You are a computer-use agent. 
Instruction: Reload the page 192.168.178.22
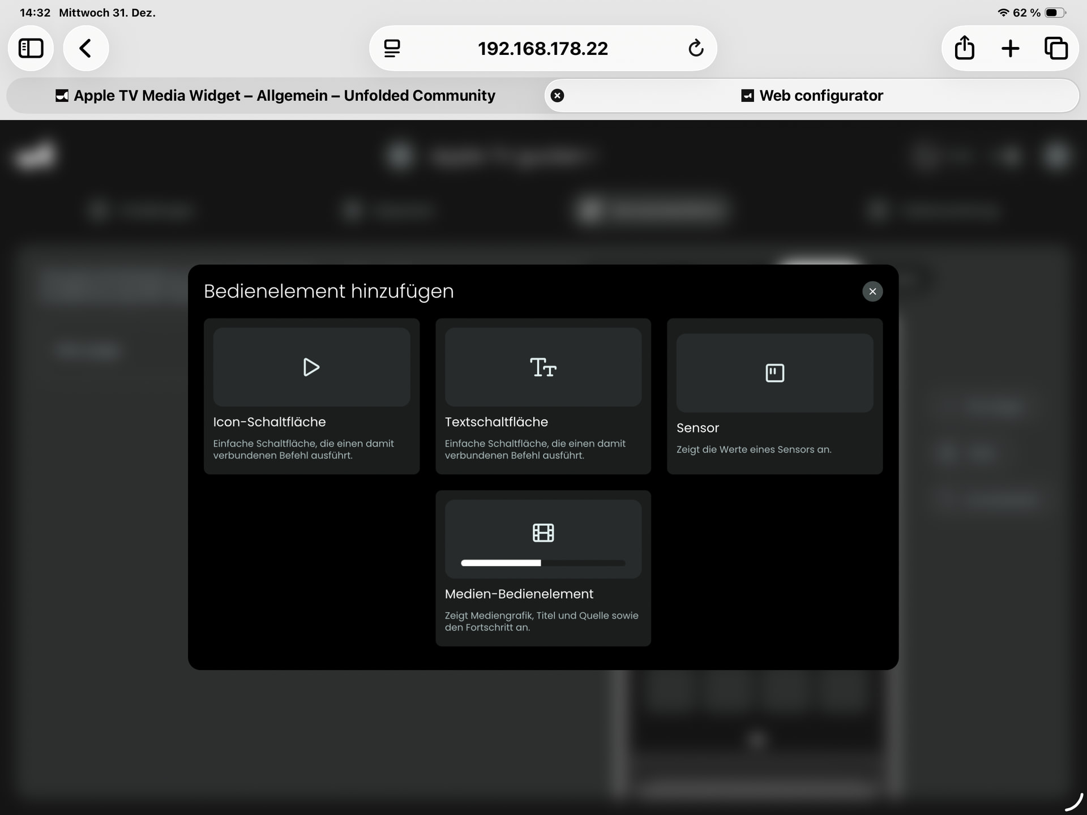tap(696, 48)
